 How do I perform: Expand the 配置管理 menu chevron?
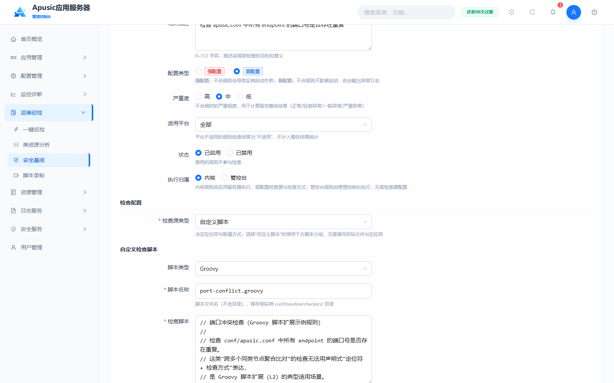[85, 76]
